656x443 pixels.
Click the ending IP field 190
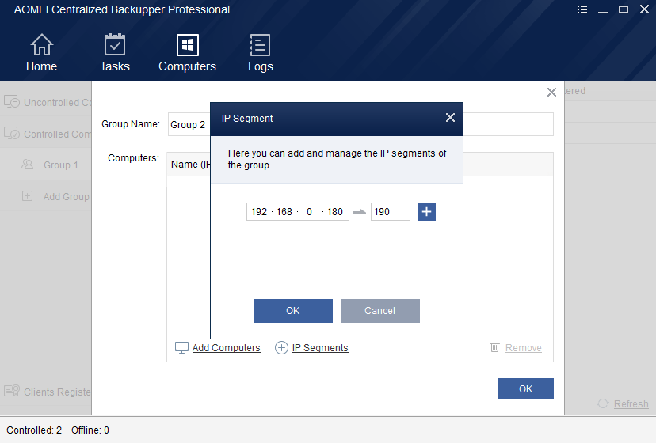[x=391, y=211]
